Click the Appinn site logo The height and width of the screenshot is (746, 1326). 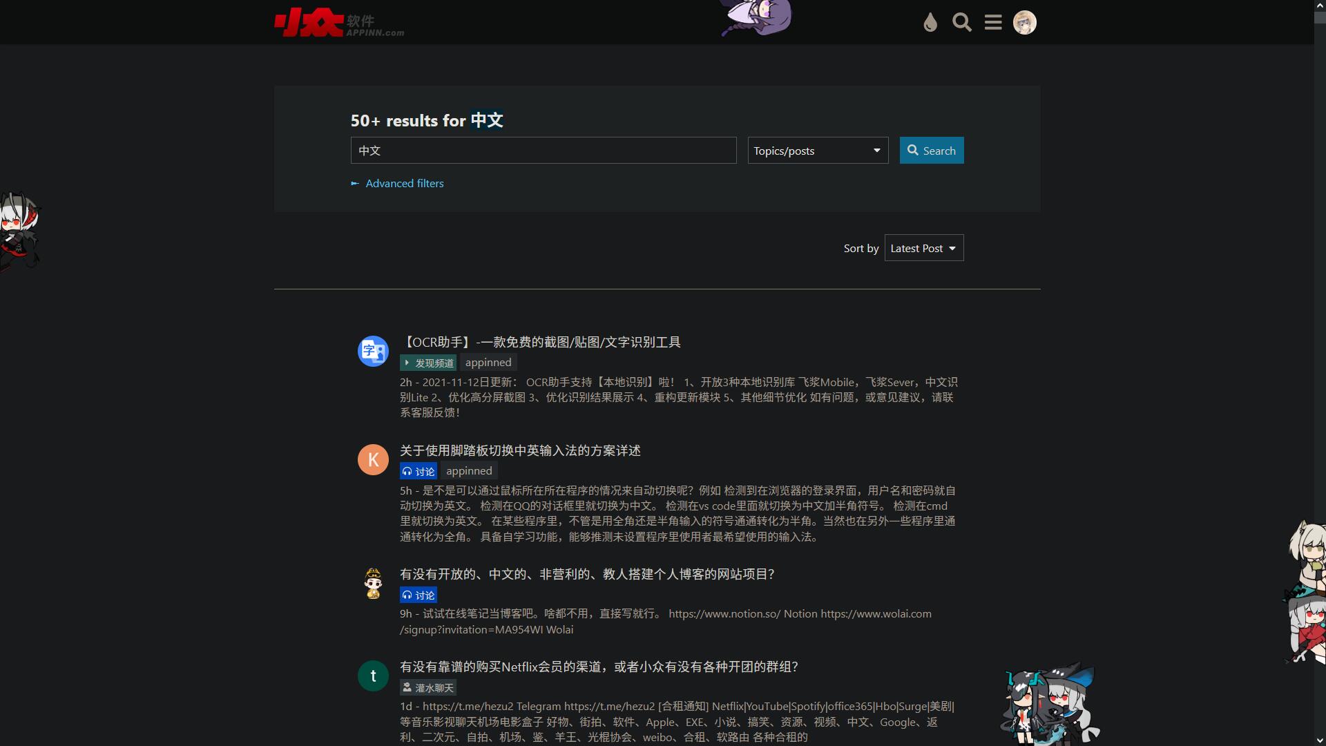[x=338, y=23]
